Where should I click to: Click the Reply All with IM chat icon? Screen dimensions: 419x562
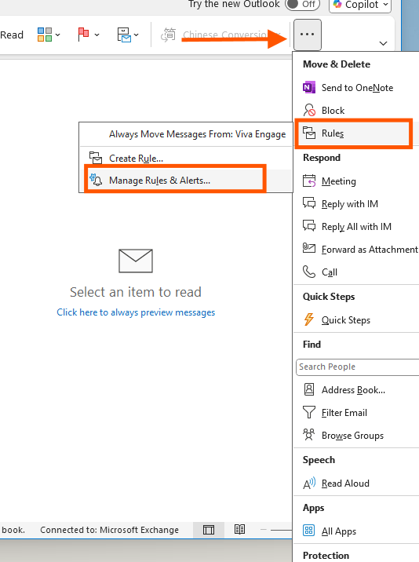point(309,226)
